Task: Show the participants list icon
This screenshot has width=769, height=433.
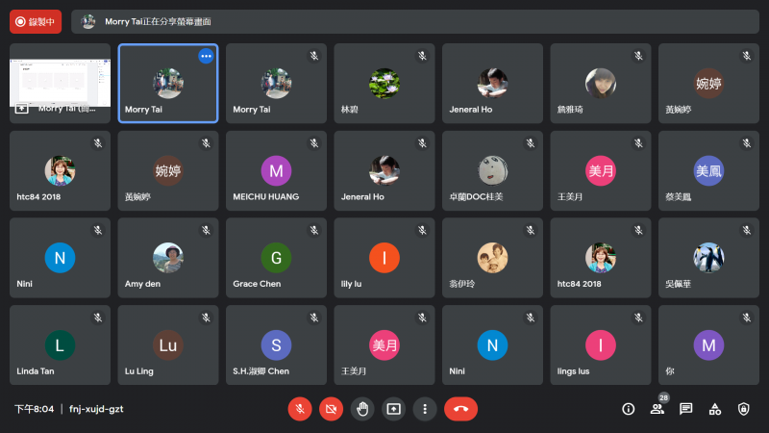Action: pyautogui.click(x=657, y=409)
